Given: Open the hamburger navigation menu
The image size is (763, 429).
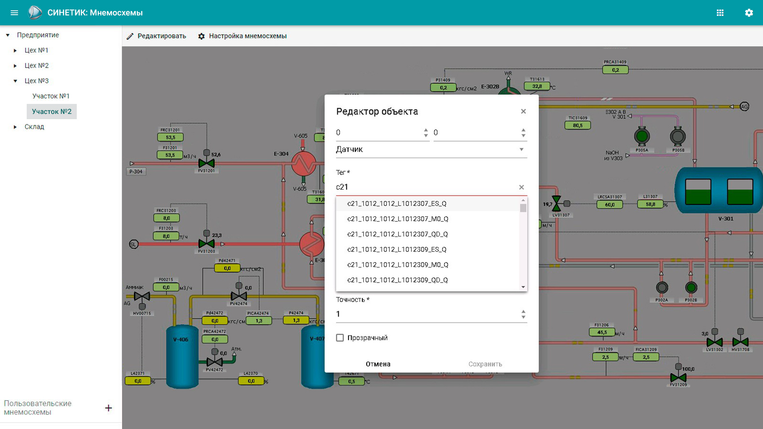Looking at the screenshot, I should coord(14,13).
